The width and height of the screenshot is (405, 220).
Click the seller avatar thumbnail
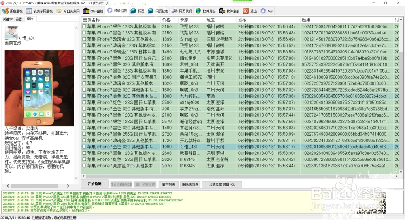coord(11,33)
